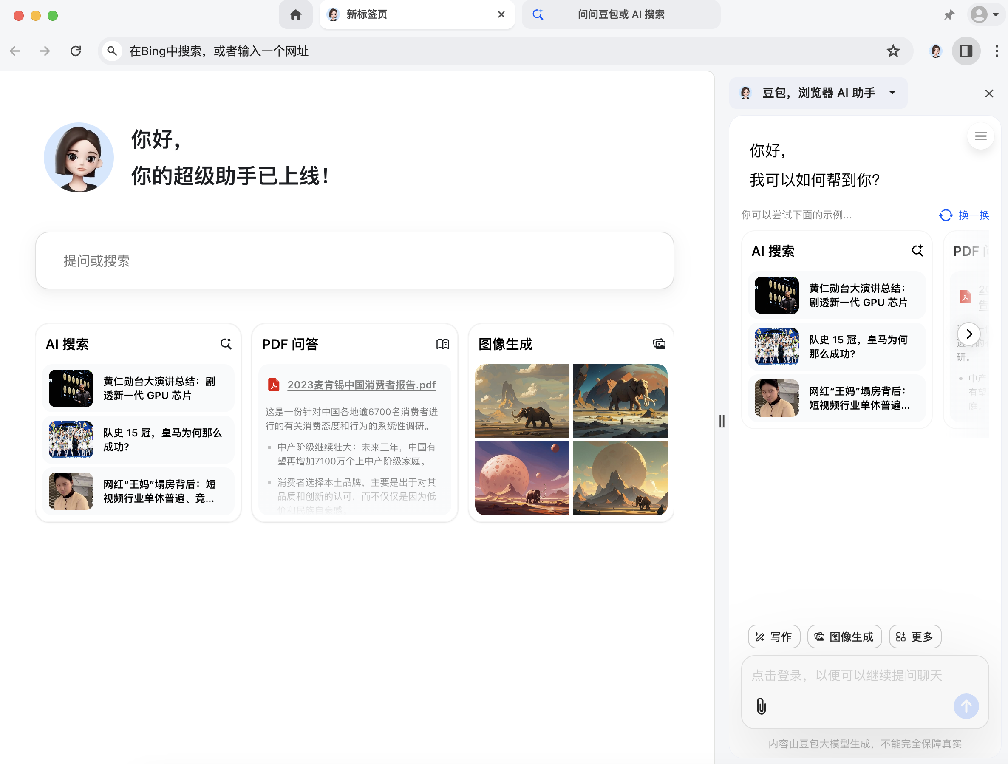Click the partially visible PDF sidebar card

(x=966, y=330)
